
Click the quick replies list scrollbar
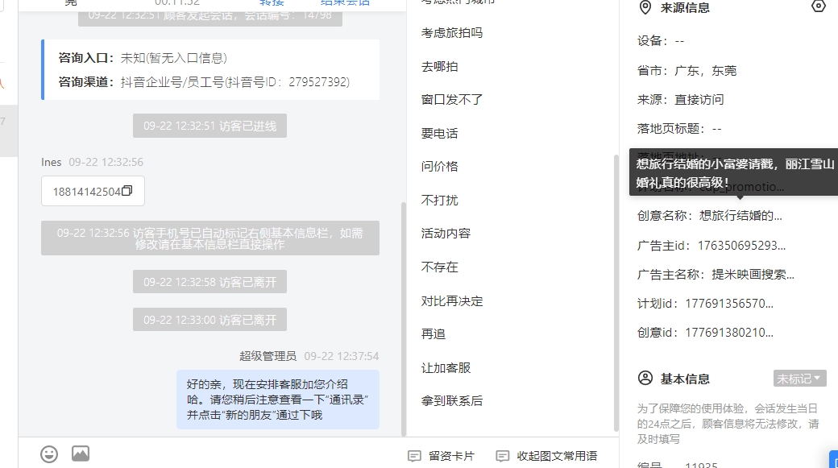[616, 292]
